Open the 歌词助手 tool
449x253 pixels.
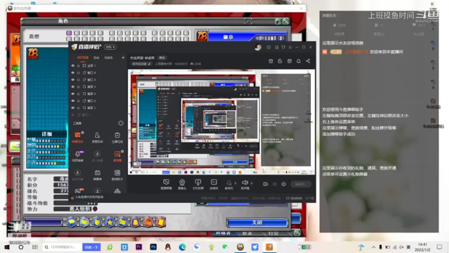117,175
